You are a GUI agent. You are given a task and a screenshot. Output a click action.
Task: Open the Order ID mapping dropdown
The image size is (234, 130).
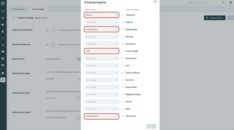click(x=101, y=22)
